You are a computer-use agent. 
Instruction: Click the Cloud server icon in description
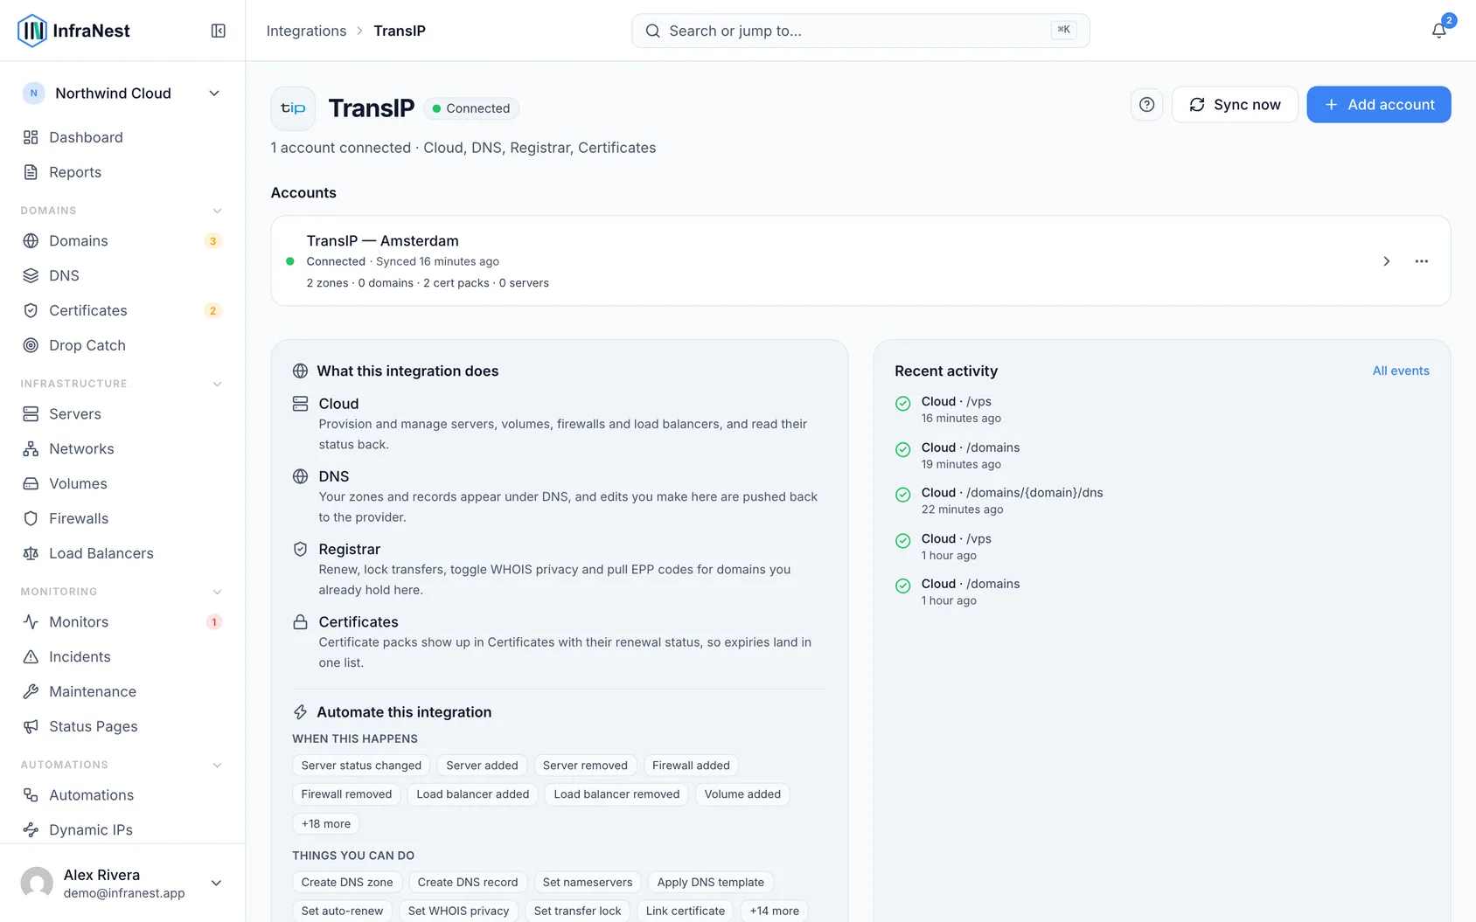pyautogui.click(x=300, y=404)
